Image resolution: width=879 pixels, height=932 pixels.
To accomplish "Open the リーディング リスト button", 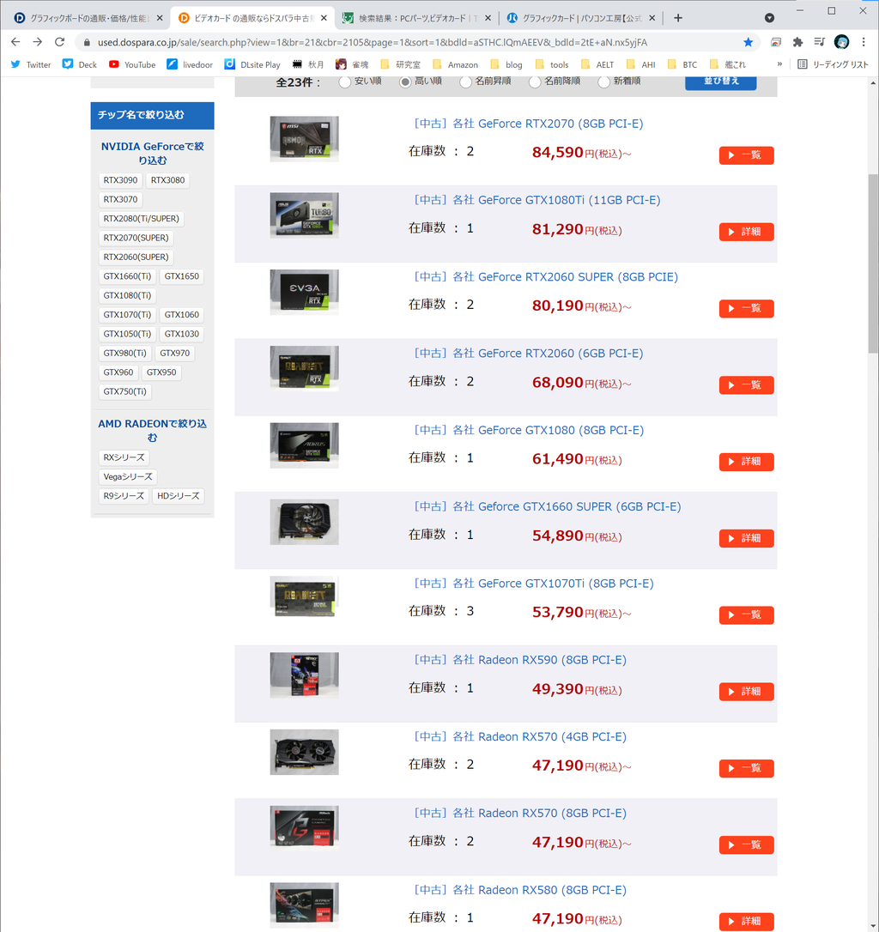I will coord(833,64).
